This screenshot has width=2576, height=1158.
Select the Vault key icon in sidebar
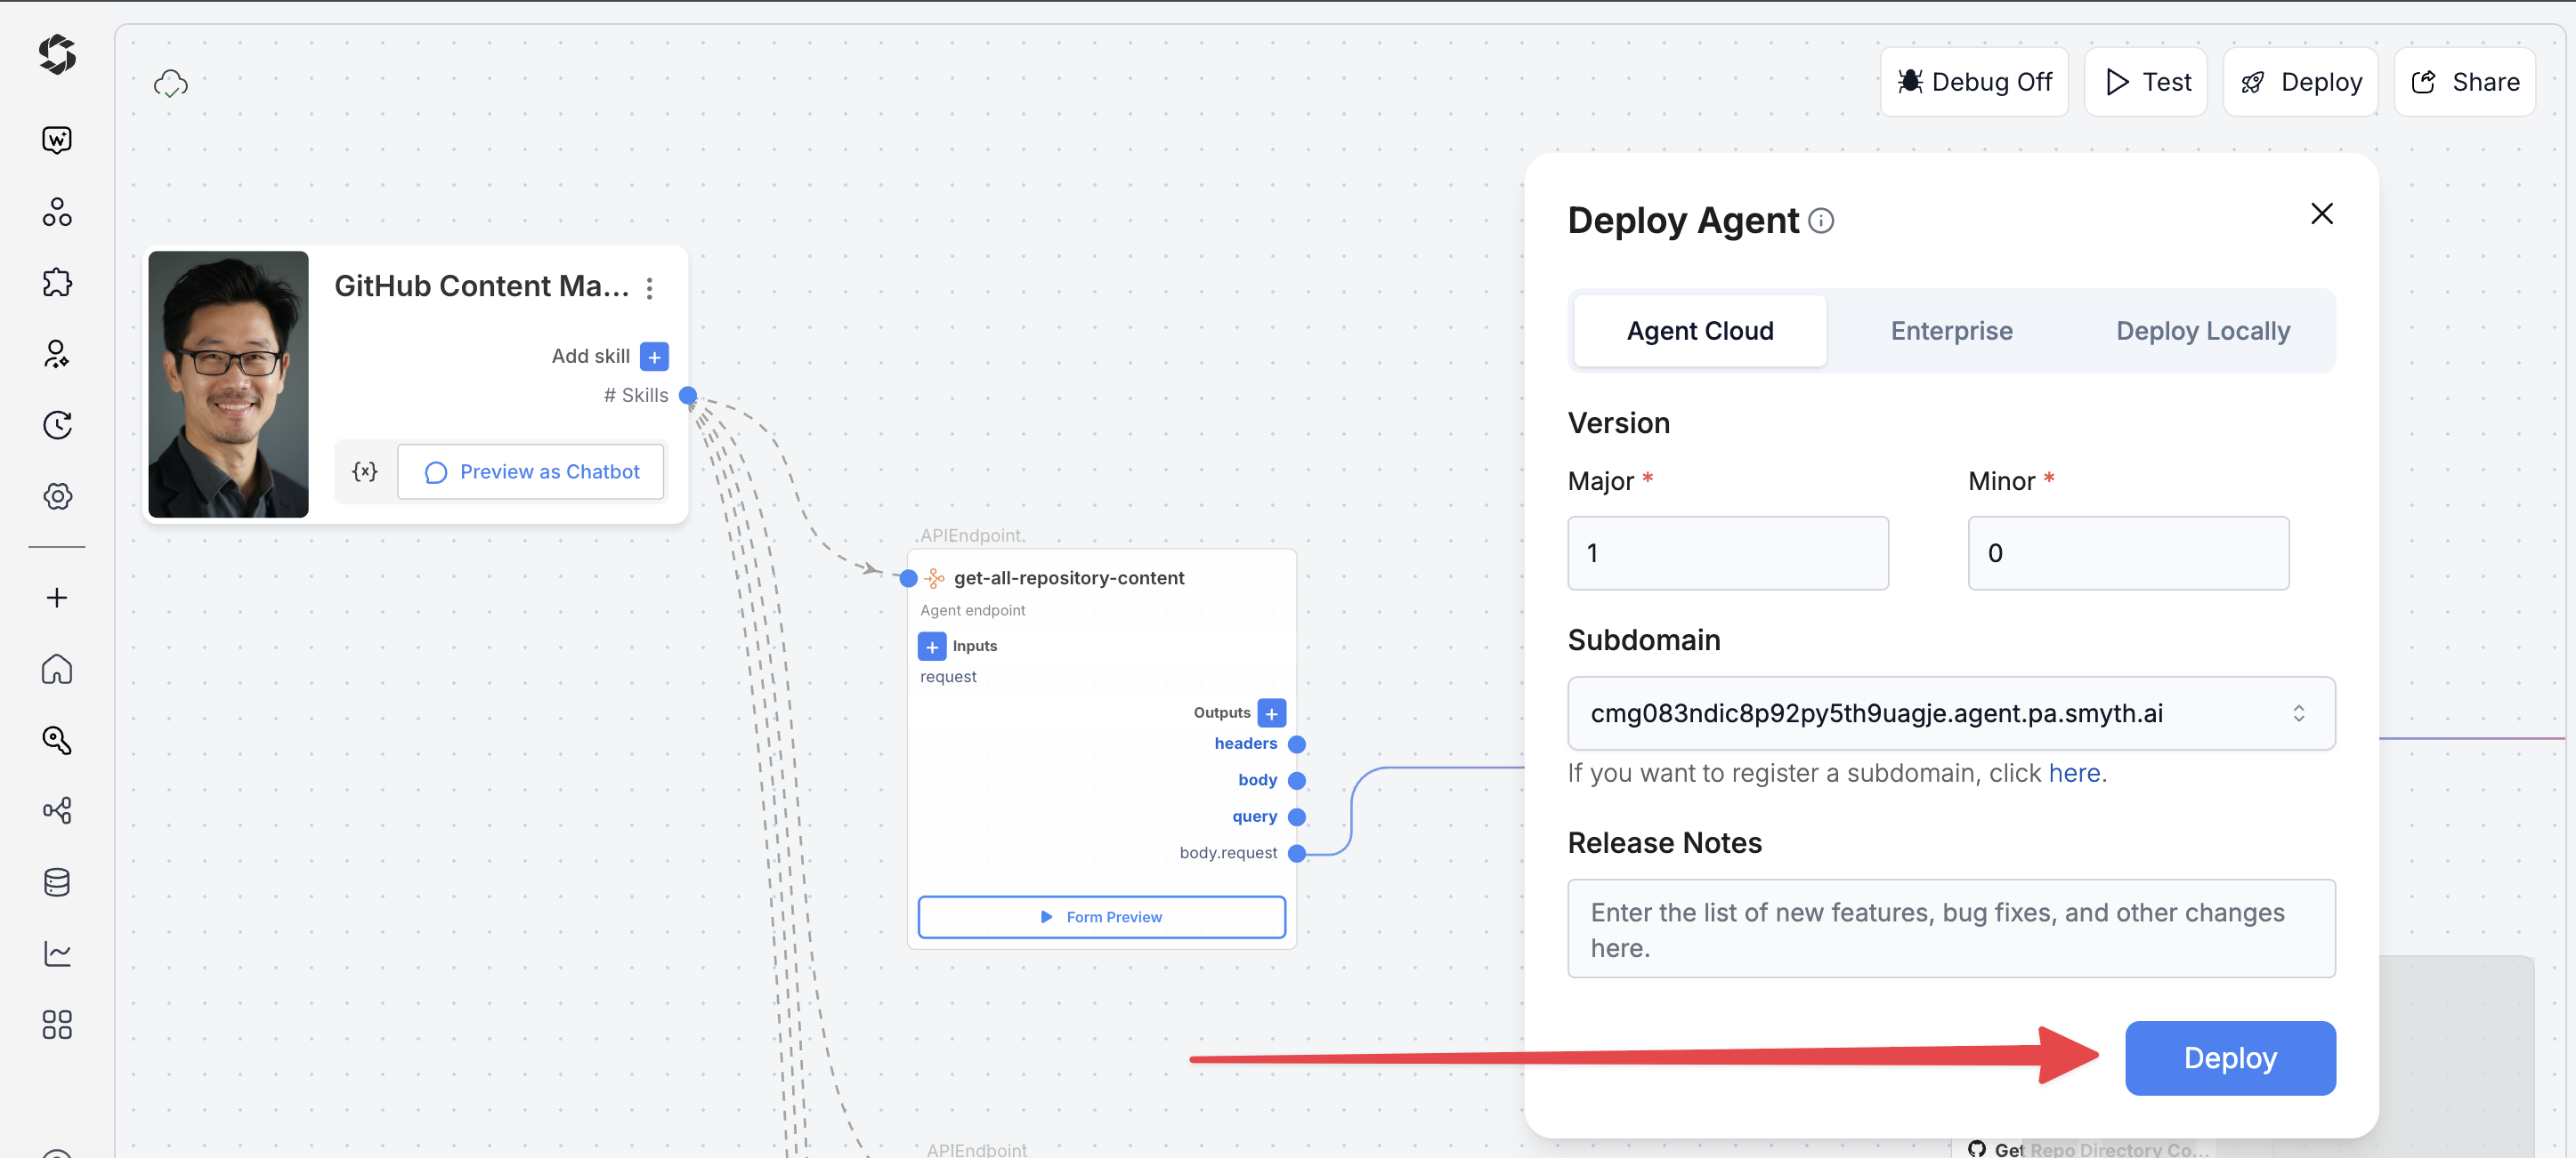pyautogui.click(x=57, y=739)
